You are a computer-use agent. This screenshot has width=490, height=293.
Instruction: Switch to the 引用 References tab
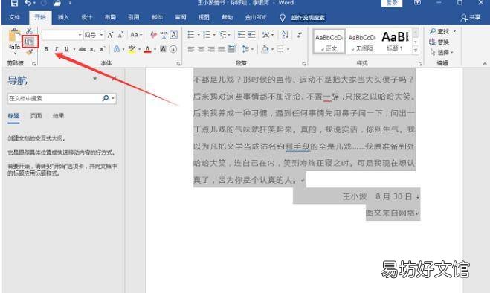click(133, 17)
